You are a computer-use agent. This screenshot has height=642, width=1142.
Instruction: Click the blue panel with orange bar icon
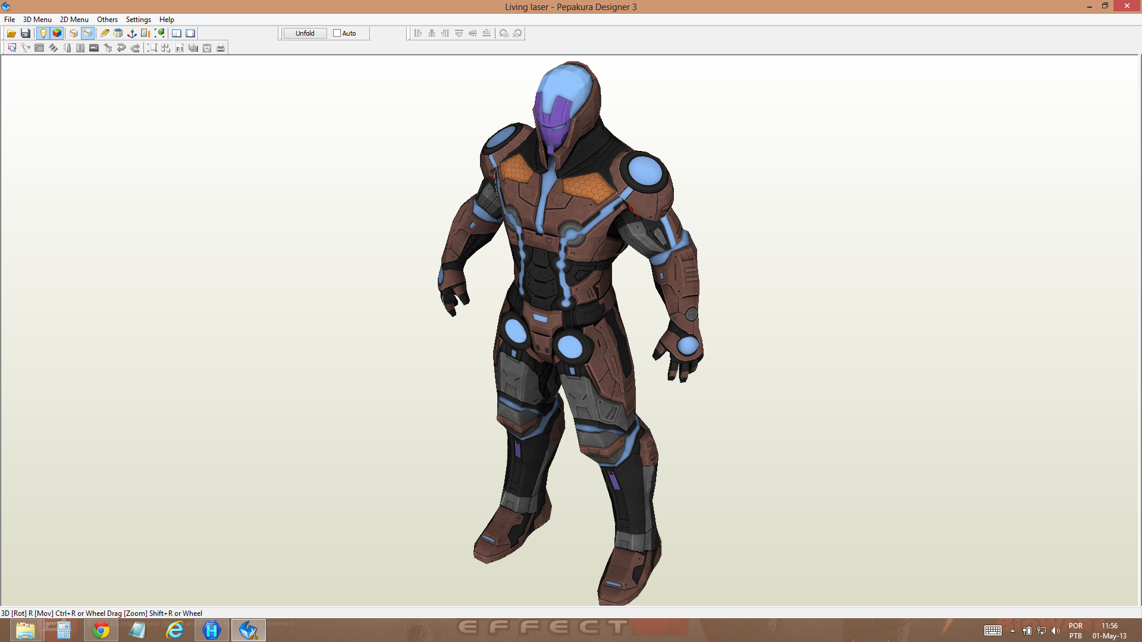[x=146, y=33]
